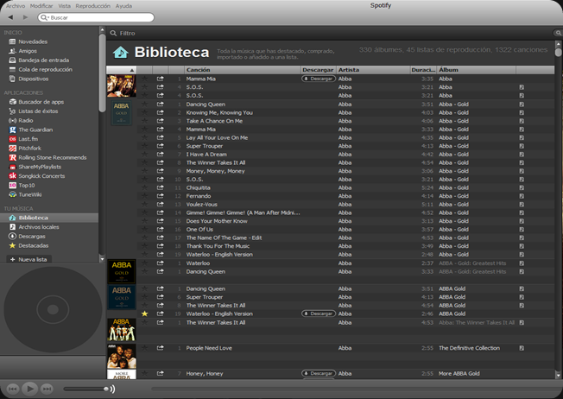Sort tracks by Artista column header

click(x=373, y=70)
